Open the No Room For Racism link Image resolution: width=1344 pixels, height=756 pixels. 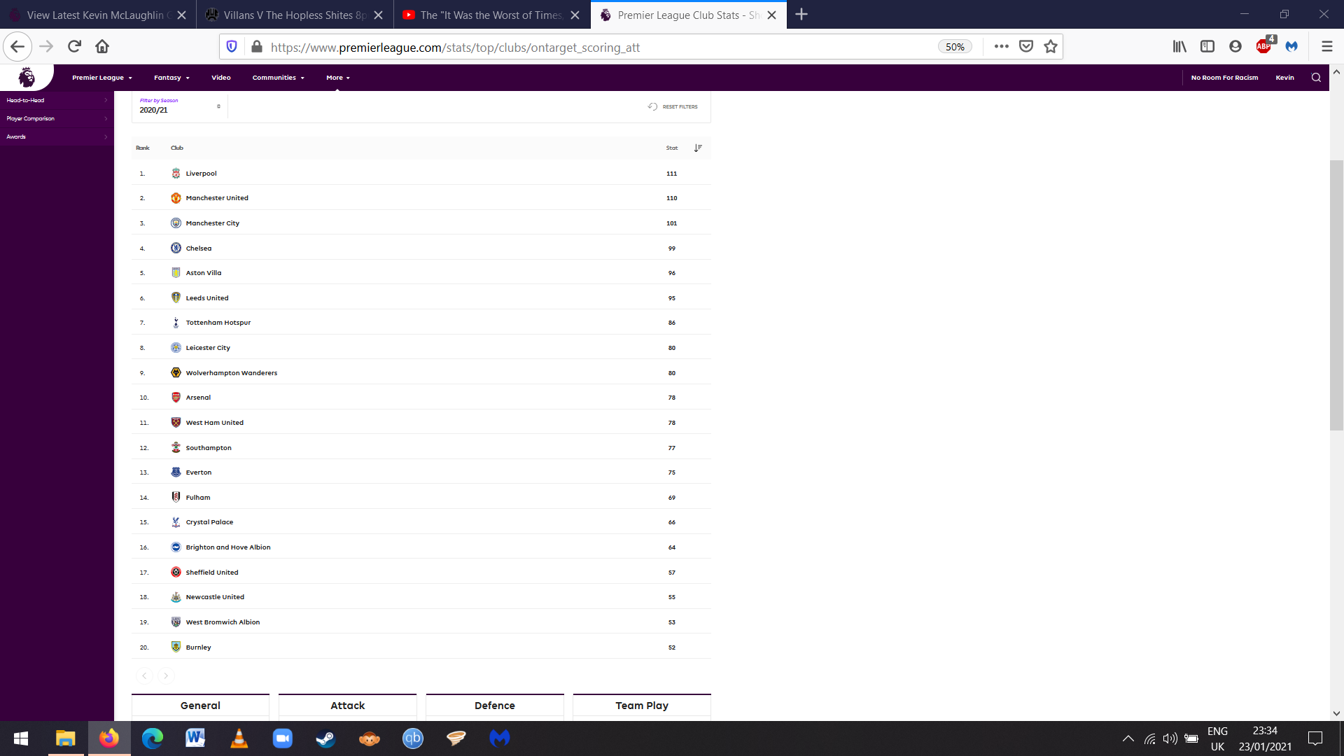coord(1224,78)
